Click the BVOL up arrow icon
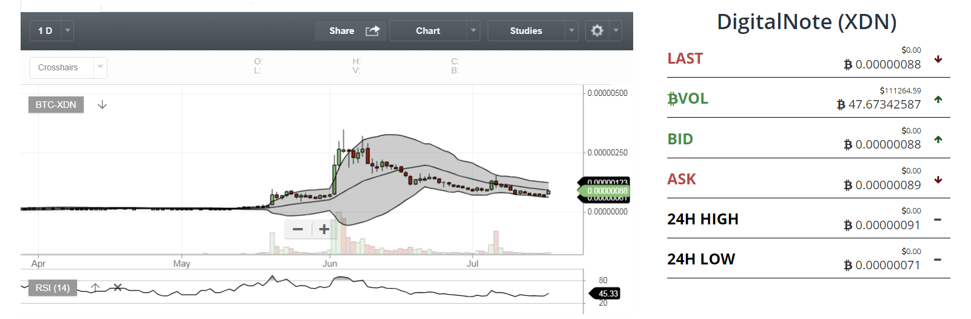The width and height of the screenshot is (971, 319). (938, 99)
